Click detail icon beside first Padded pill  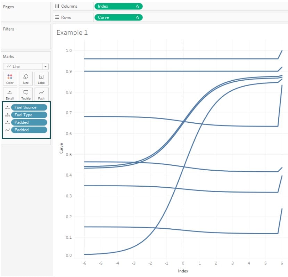(8, 122)
